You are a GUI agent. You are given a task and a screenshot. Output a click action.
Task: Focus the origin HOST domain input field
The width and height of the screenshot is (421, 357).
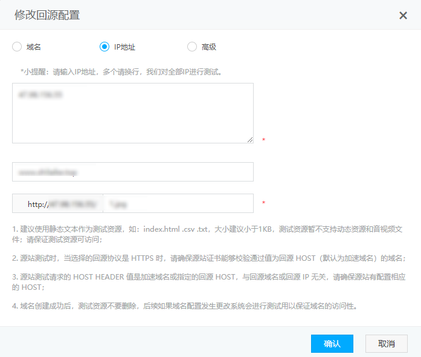132,172
